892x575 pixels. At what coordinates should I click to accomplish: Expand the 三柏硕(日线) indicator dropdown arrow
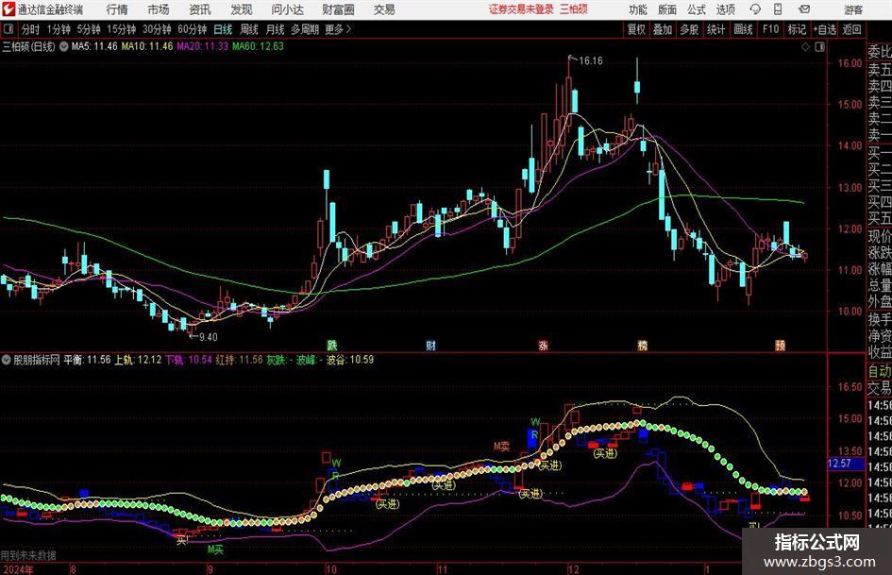[x=64, y=46]
